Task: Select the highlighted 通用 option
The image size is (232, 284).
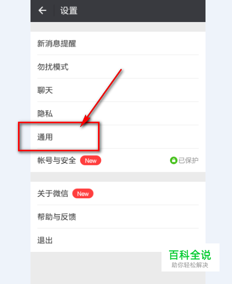Action: pos(118,137)
